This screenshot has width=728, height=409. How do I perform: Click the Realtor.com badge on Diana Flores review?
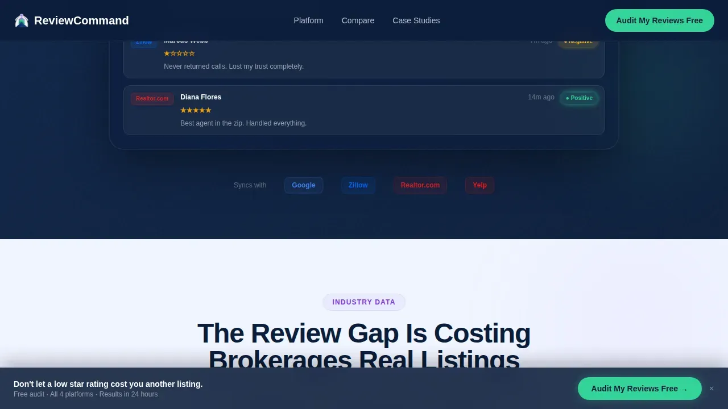(152, 99)
